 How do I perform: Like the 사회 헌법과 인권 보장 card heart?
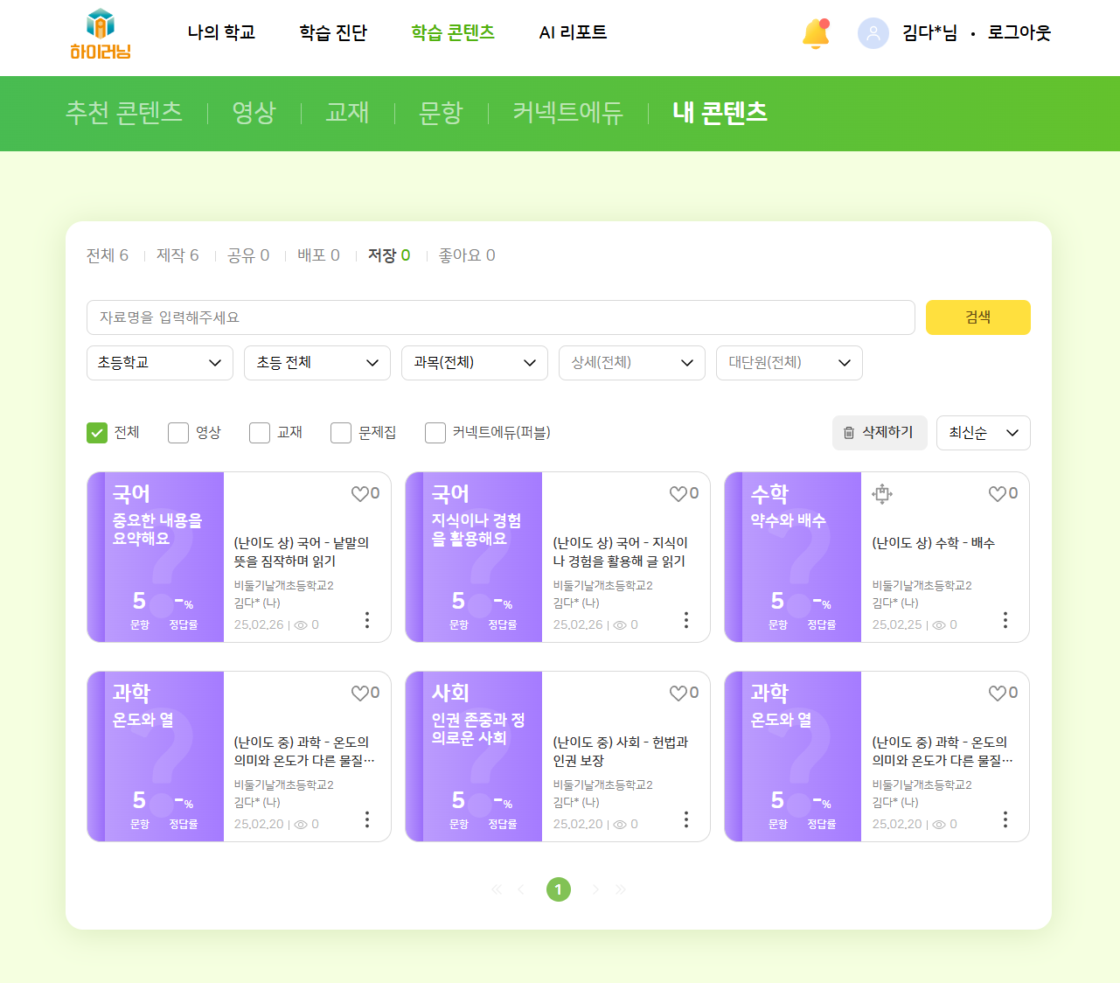tap(678, 694)
